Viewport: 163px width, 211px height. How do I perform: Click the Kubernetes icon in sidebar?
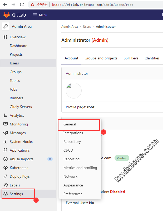[x=6, y=168]
